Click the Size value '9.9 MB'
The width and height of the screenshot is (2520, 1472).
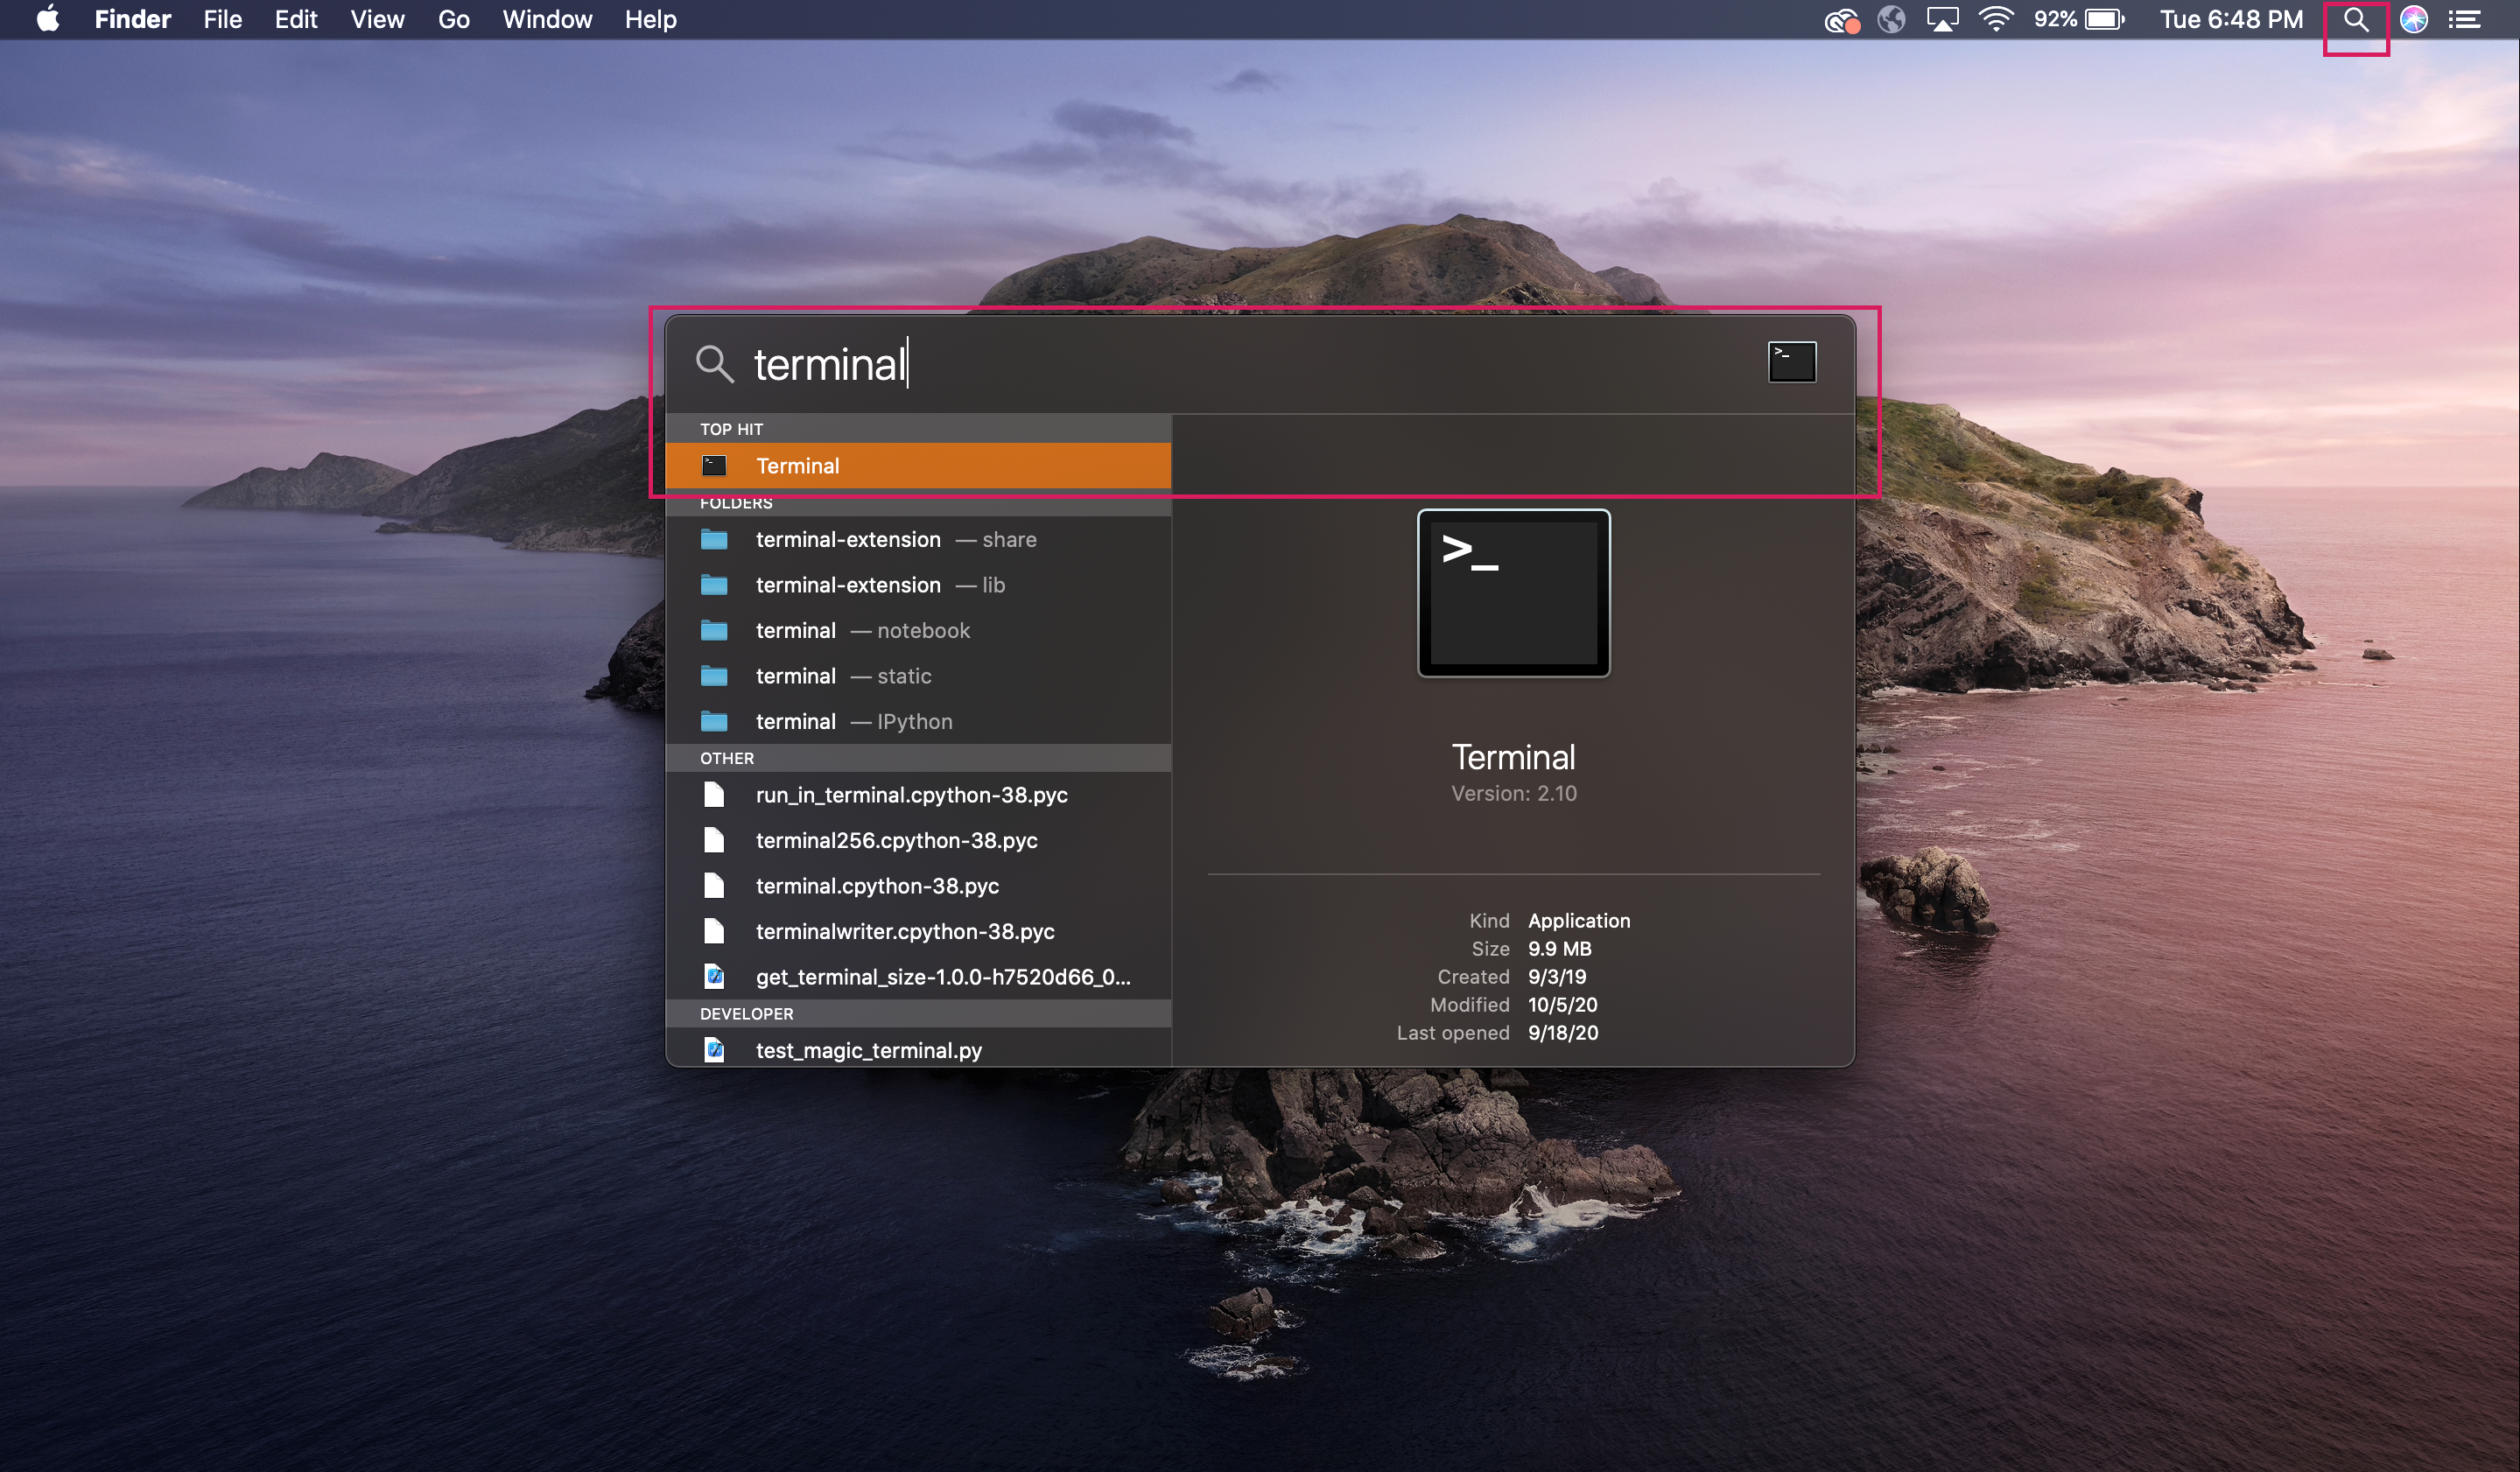pos(1559,948)
